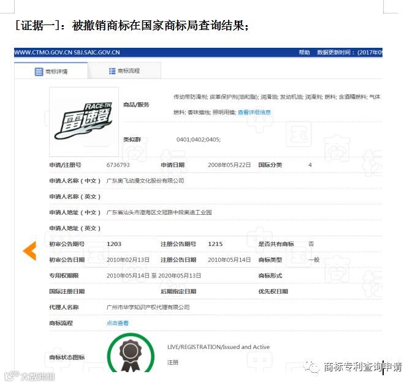Screen dimensions: 415x385
Task: Select the 代理人名称 label
Action: [x=64, y=307]
